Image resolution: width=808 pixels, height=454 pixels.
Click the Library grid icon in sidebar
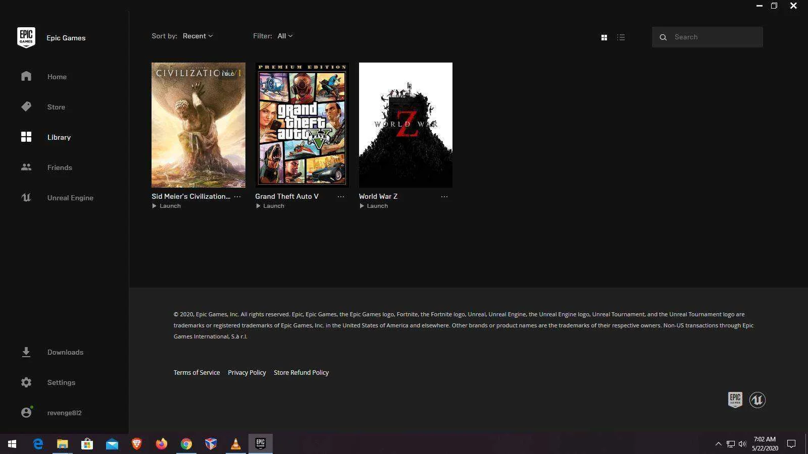(x=26, y=137)
